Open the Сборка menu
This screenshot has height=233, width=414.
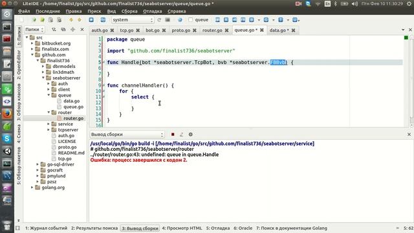tap(129, 12)
